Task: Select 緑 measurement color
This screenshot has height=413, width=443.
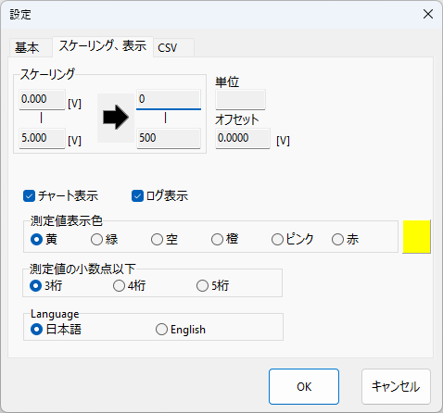Action: point(104,239)
